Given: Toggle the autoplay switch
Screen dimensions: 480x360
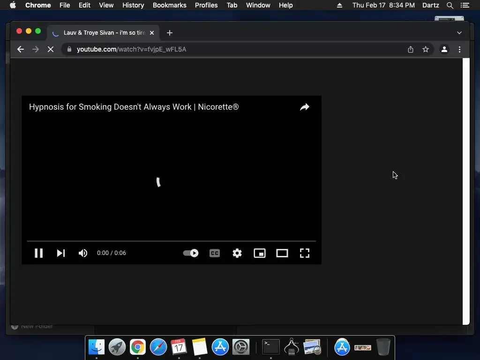Looking at the screenshot, I should tap(191, 253).
